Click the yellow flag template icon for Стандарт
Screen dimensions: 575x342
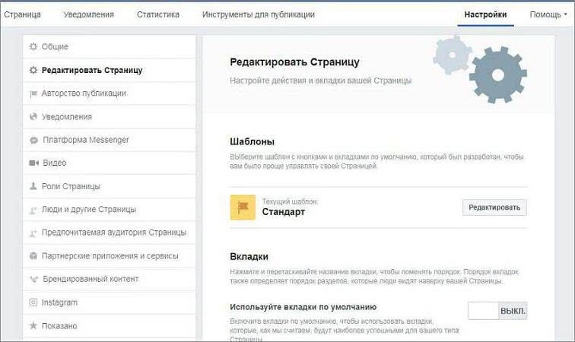[243, 207]
